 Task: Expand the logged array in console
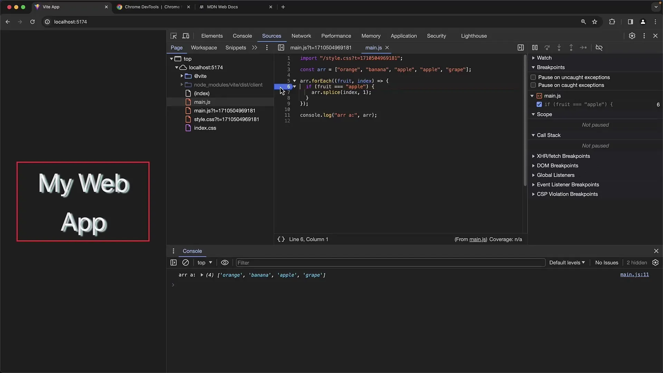[x=202, y=275]
